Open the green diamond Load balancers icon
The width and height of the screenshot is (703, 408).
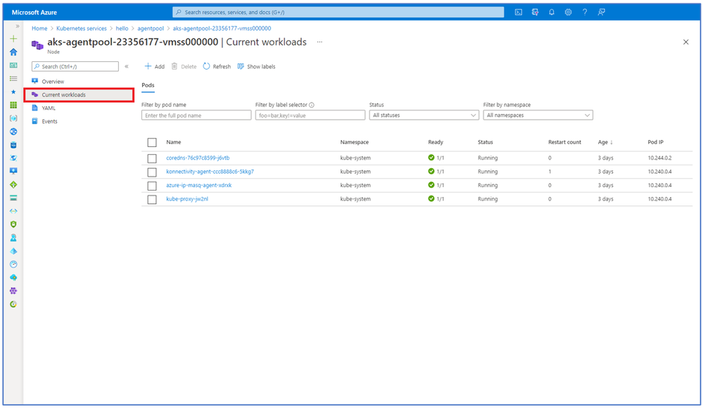13,185
